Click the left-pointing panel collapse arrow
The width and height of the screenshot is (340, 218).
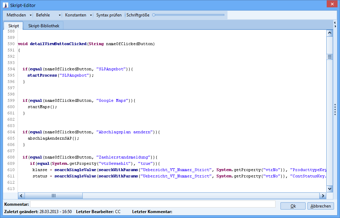335,22
